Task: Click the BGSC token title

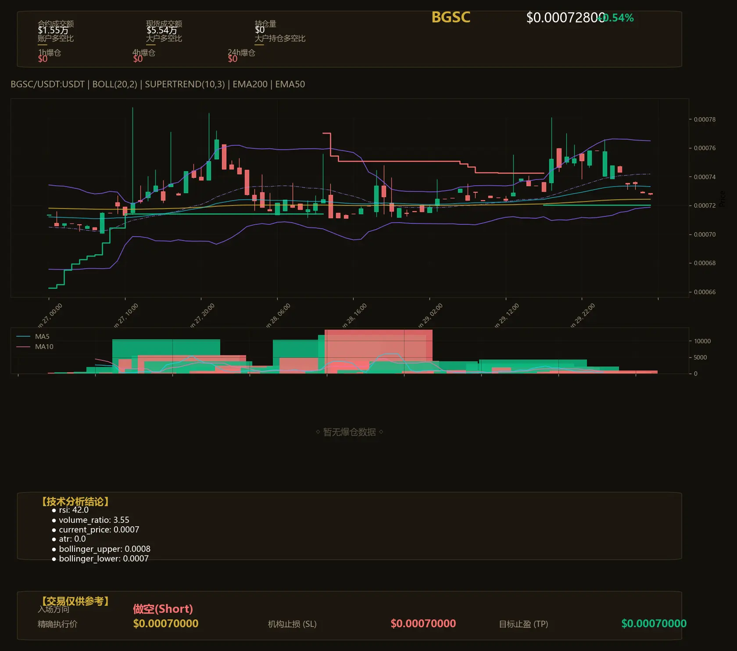Action: 451,17
